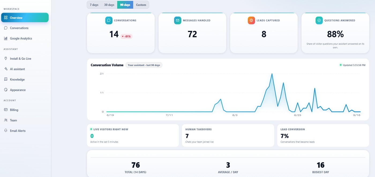
Task: Click the AI assistant sparkle icon
Action: (6, 69)
